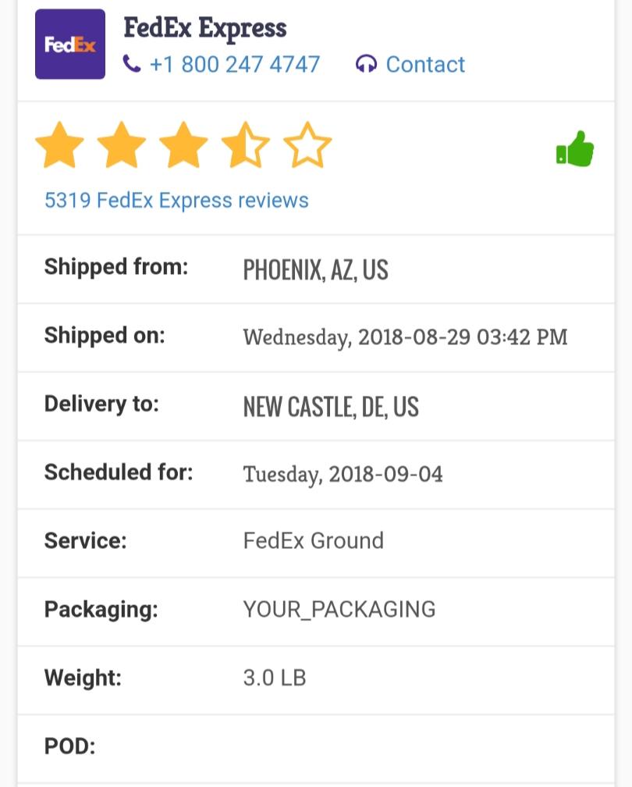
Task: Click the FedEx Express heading
Action: (x=205, y=28)
